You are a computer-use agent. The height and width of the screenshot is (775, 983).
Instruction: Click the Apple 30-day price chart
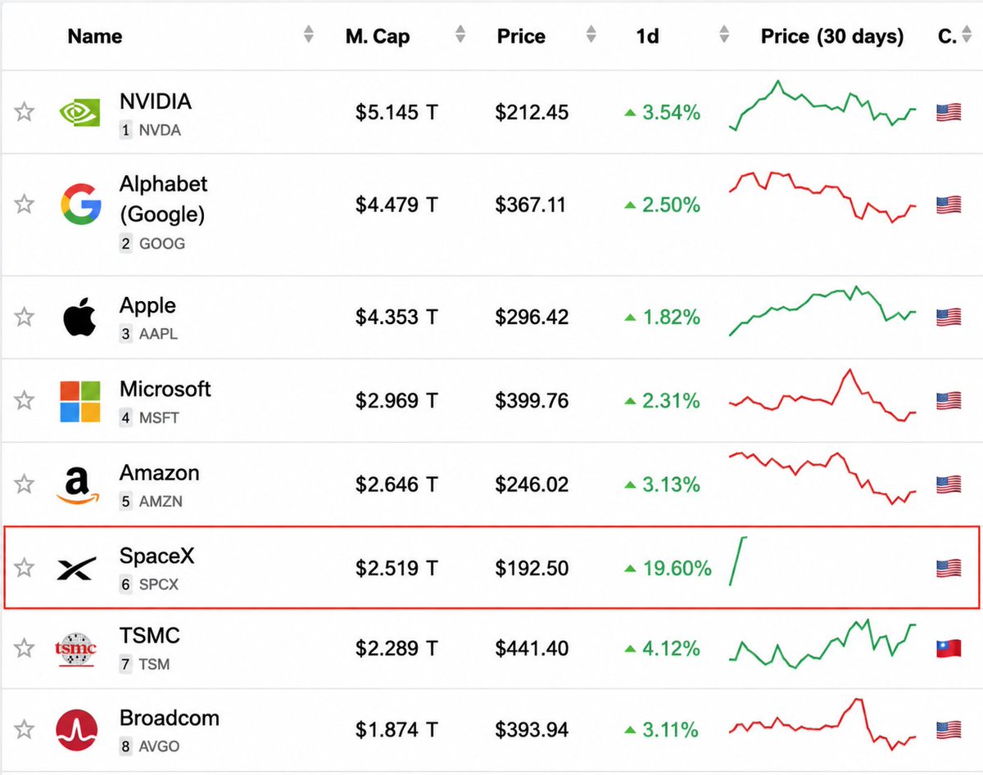pos(822,311)
